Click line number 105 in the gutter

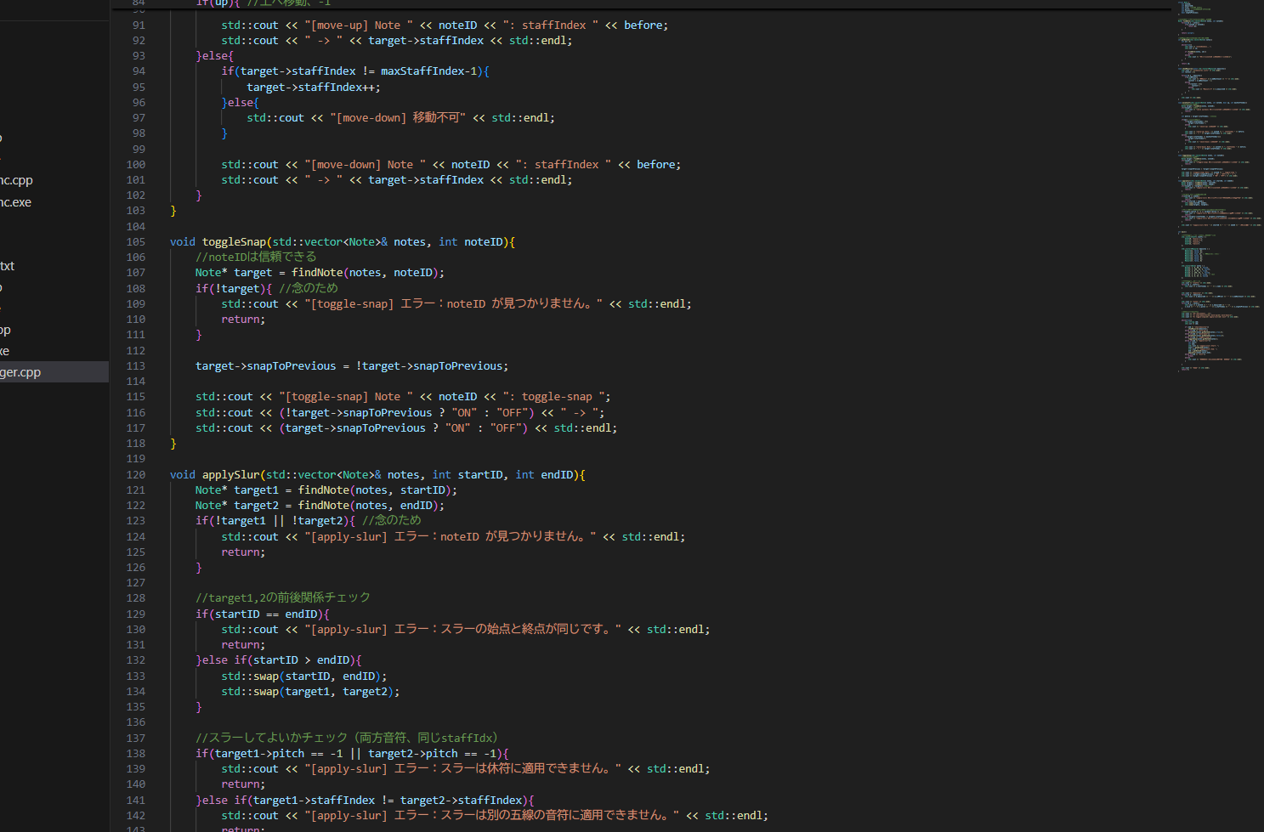point(136,242)
